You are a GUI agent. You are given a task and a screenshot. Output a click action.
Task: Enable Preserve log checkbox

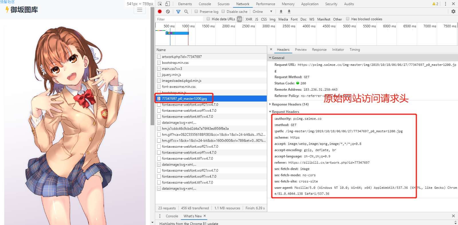(x=196, y=11)
